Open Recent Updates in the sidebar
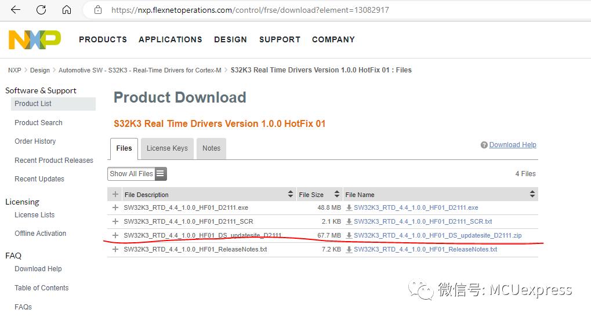The height and width of the screenshot is (317, 591). click(39, 179)
